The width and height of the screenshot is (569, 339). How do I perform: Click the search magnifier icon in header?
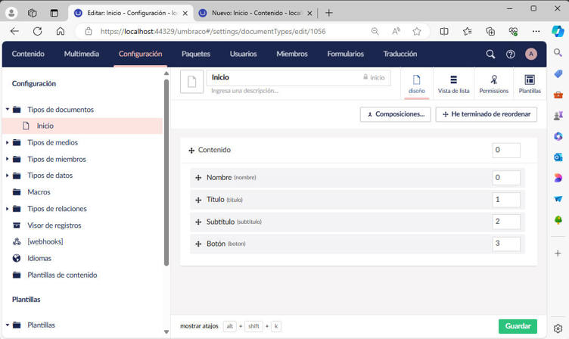[490, 54]
